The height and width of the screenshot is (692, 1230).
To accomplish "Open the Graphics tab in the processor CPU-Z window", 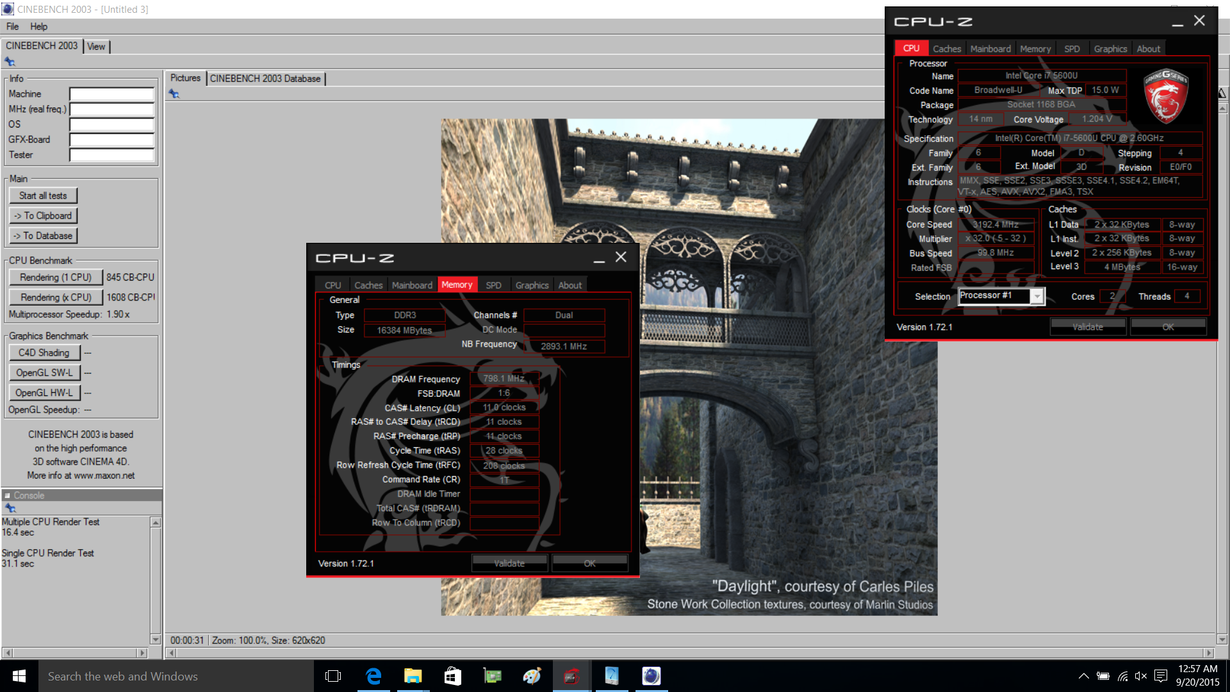I will [x=1110, y=49].
